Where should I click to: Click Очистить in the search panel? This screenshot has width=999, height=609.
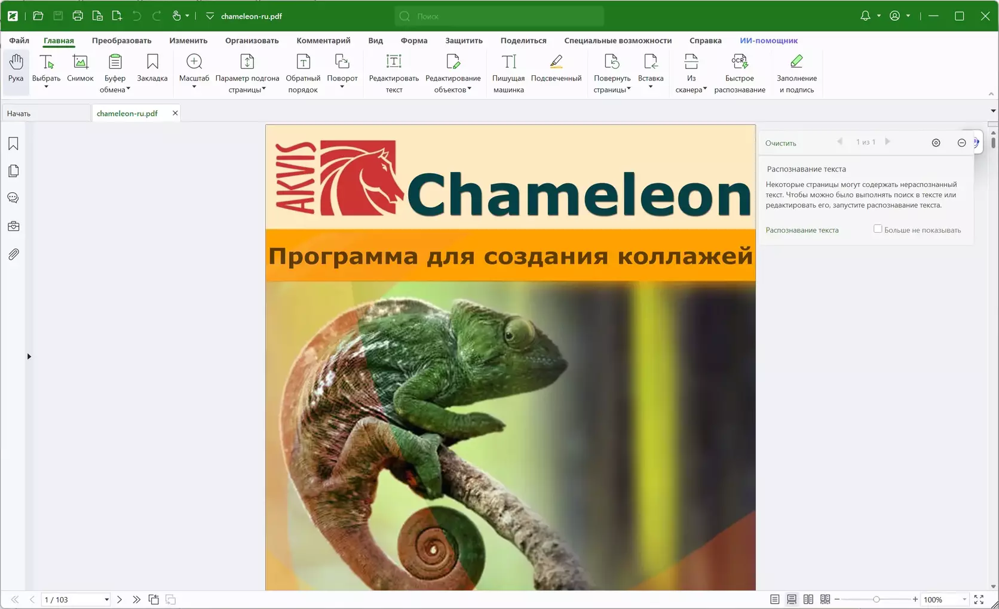(780, 143)
